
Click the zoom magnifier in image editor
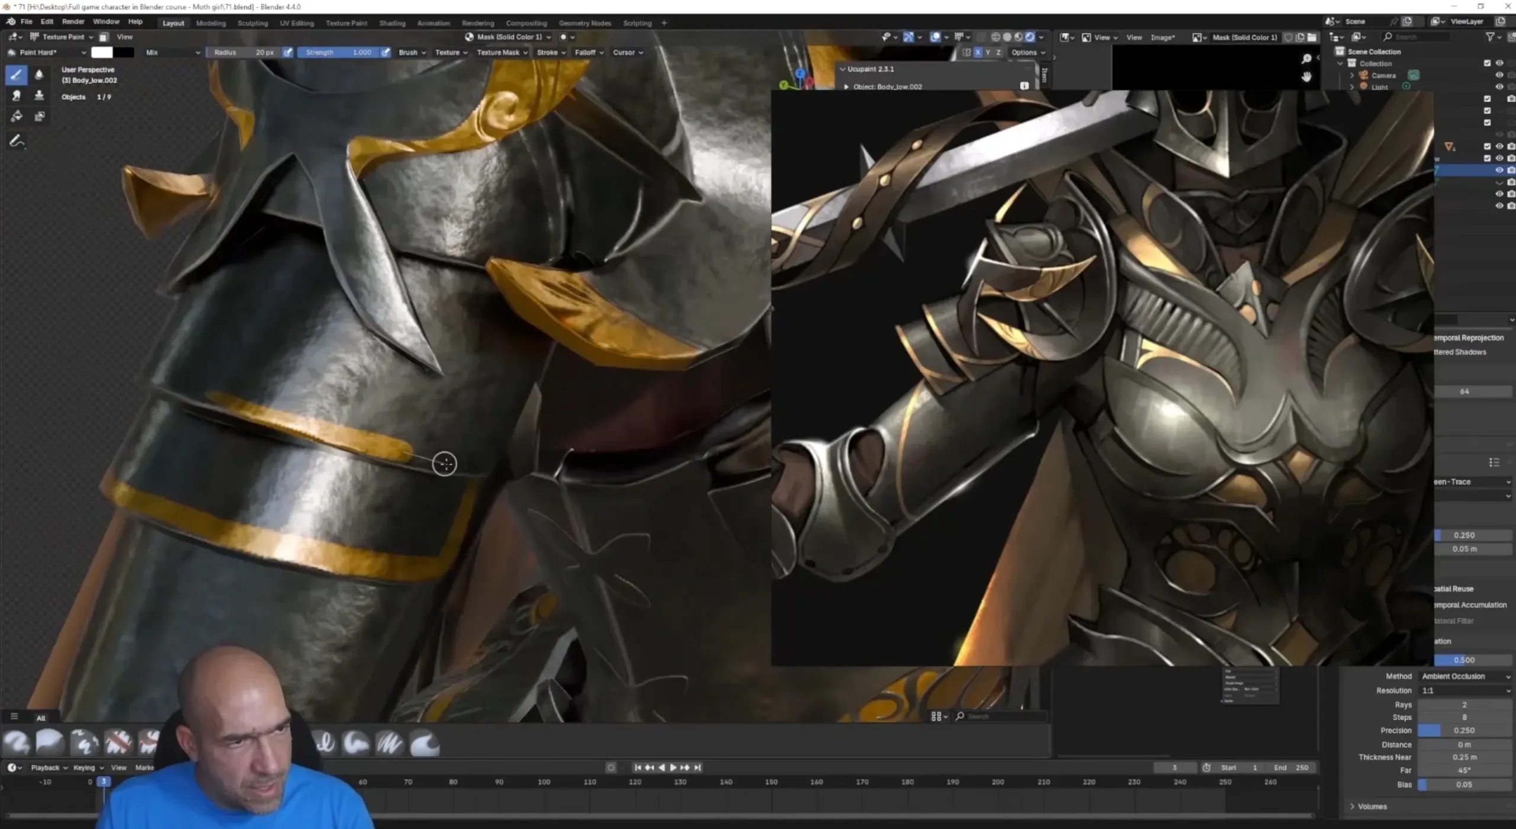[1306, 59]
